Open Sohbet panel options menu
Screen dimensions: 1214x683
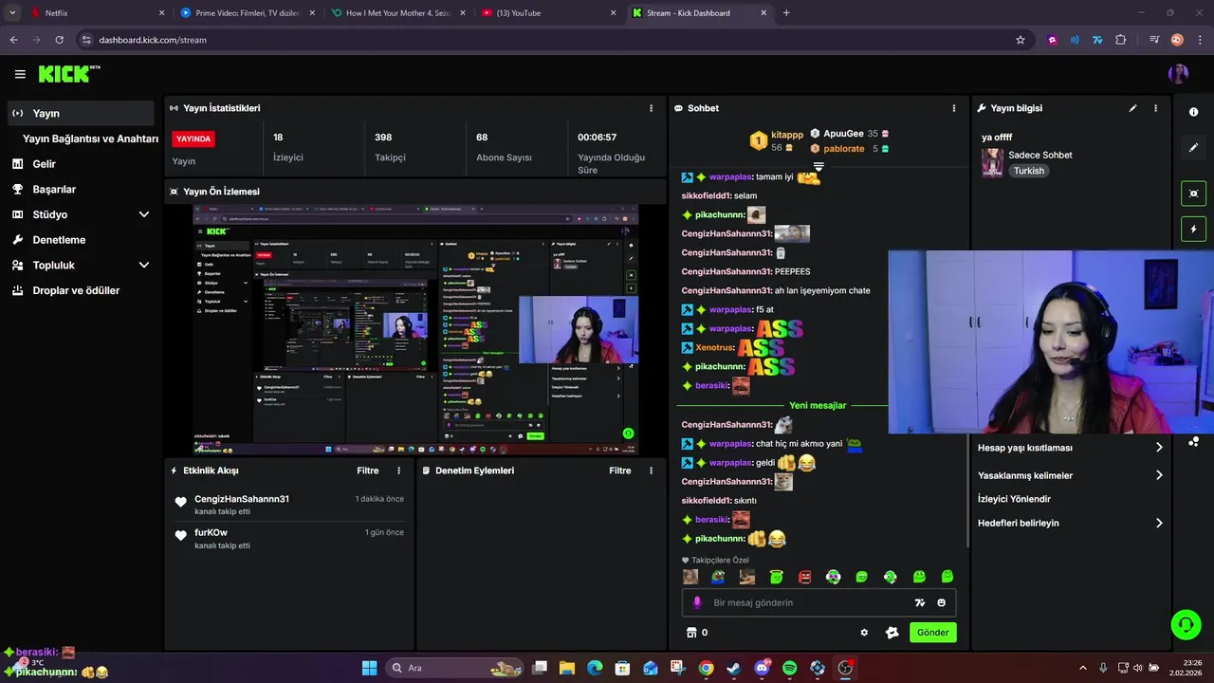point(954,108)
